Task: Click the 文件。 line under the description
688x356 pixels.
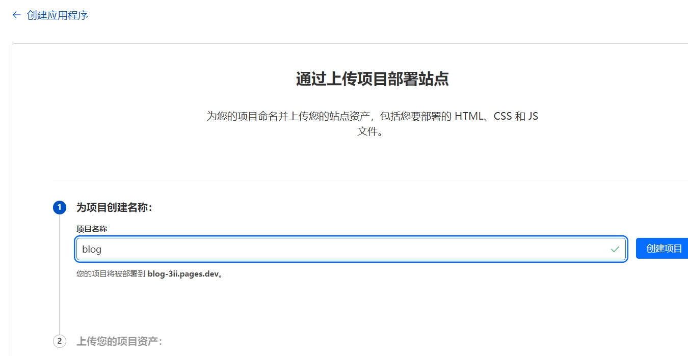Action: [369, 131]
